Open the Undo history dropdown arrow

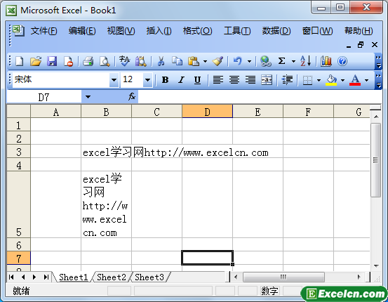click(x=249, y=61)
